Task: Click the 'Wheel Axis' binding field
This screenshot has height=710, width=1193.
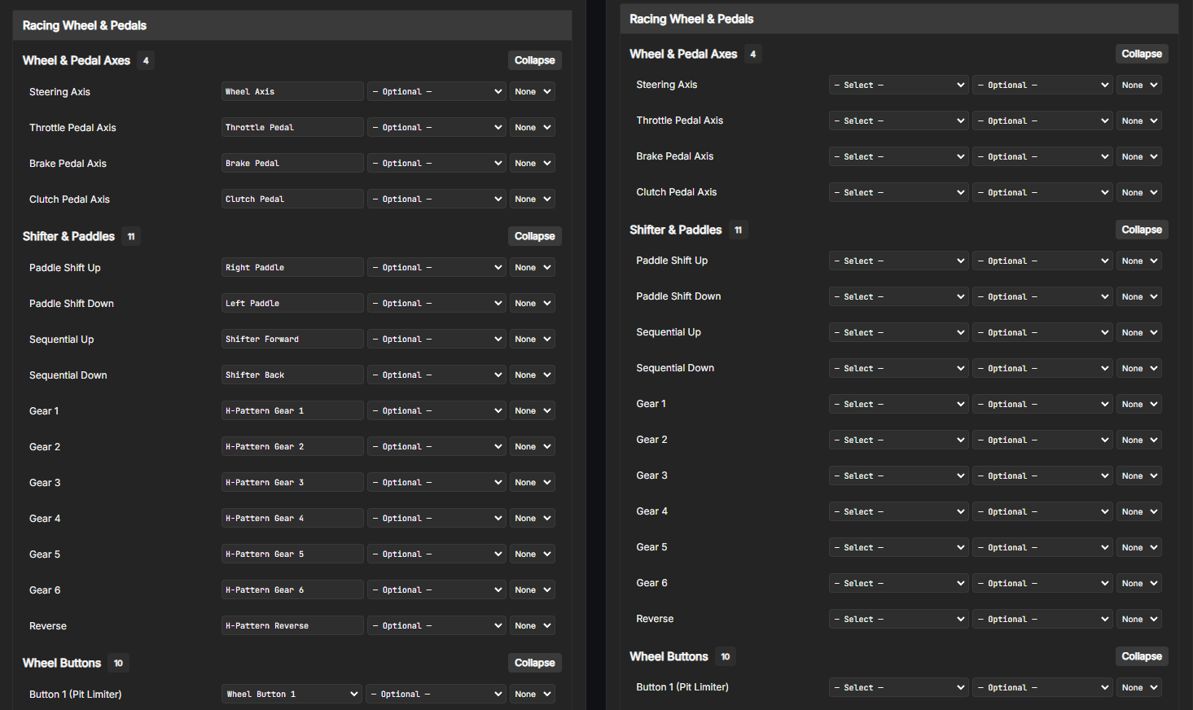Action: coord(292,91)
